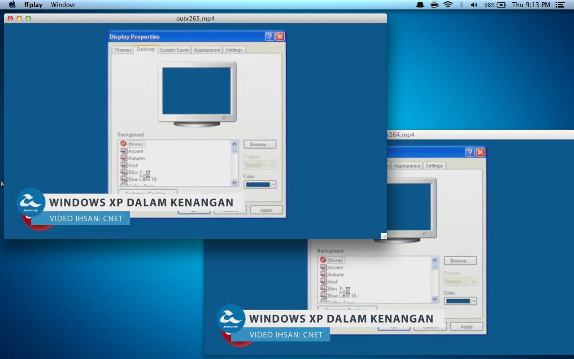Select Ascent background in x264.mp4 video
Screen dimensions: 574x359
[332, 267]
